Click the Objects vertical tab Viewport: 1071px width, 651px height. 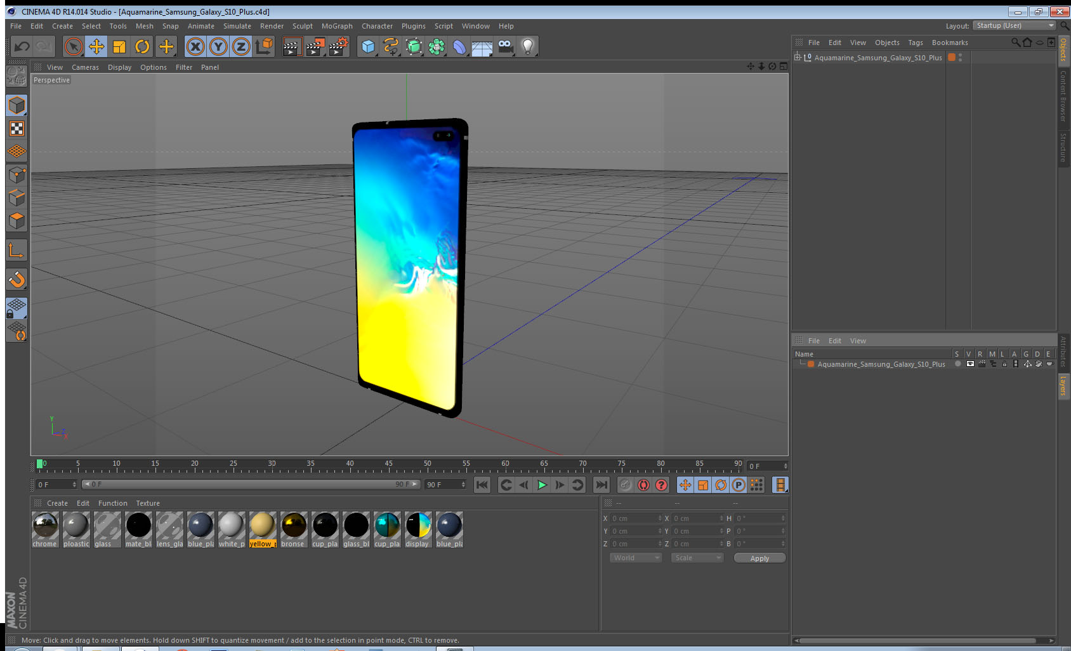pyautogui.click(x=1063, y=49)
